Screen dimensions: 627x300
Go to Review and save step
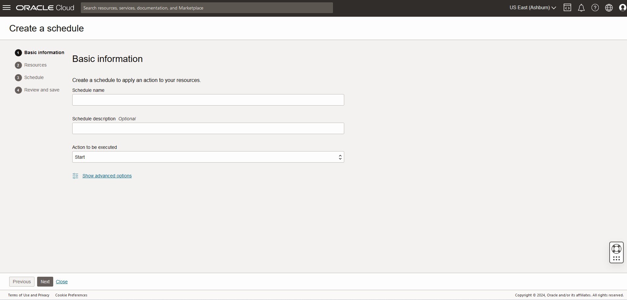[x=41, y=90]
